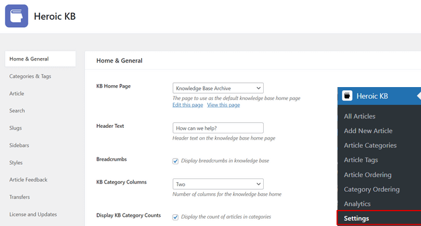Toggle the Display breadcrumbs checkbox
Screen dimensions: 421x226
point(175,161)
